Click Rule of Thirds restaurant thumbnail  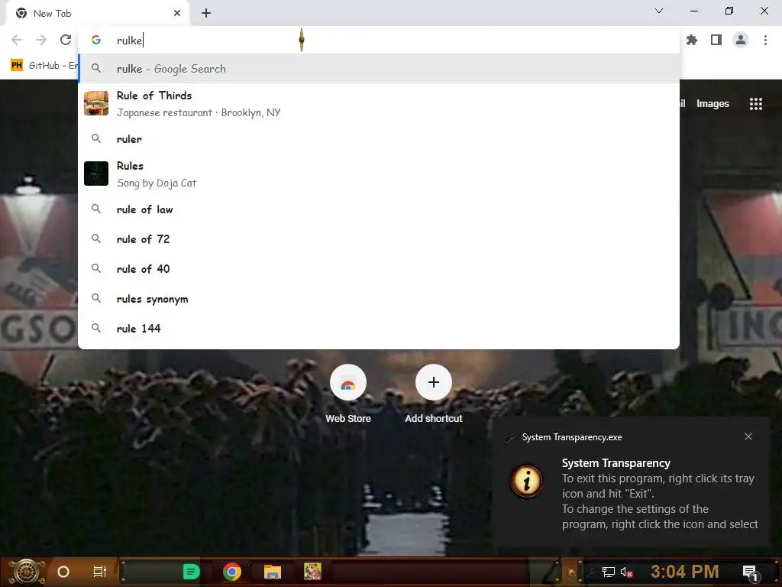[96, 103]
